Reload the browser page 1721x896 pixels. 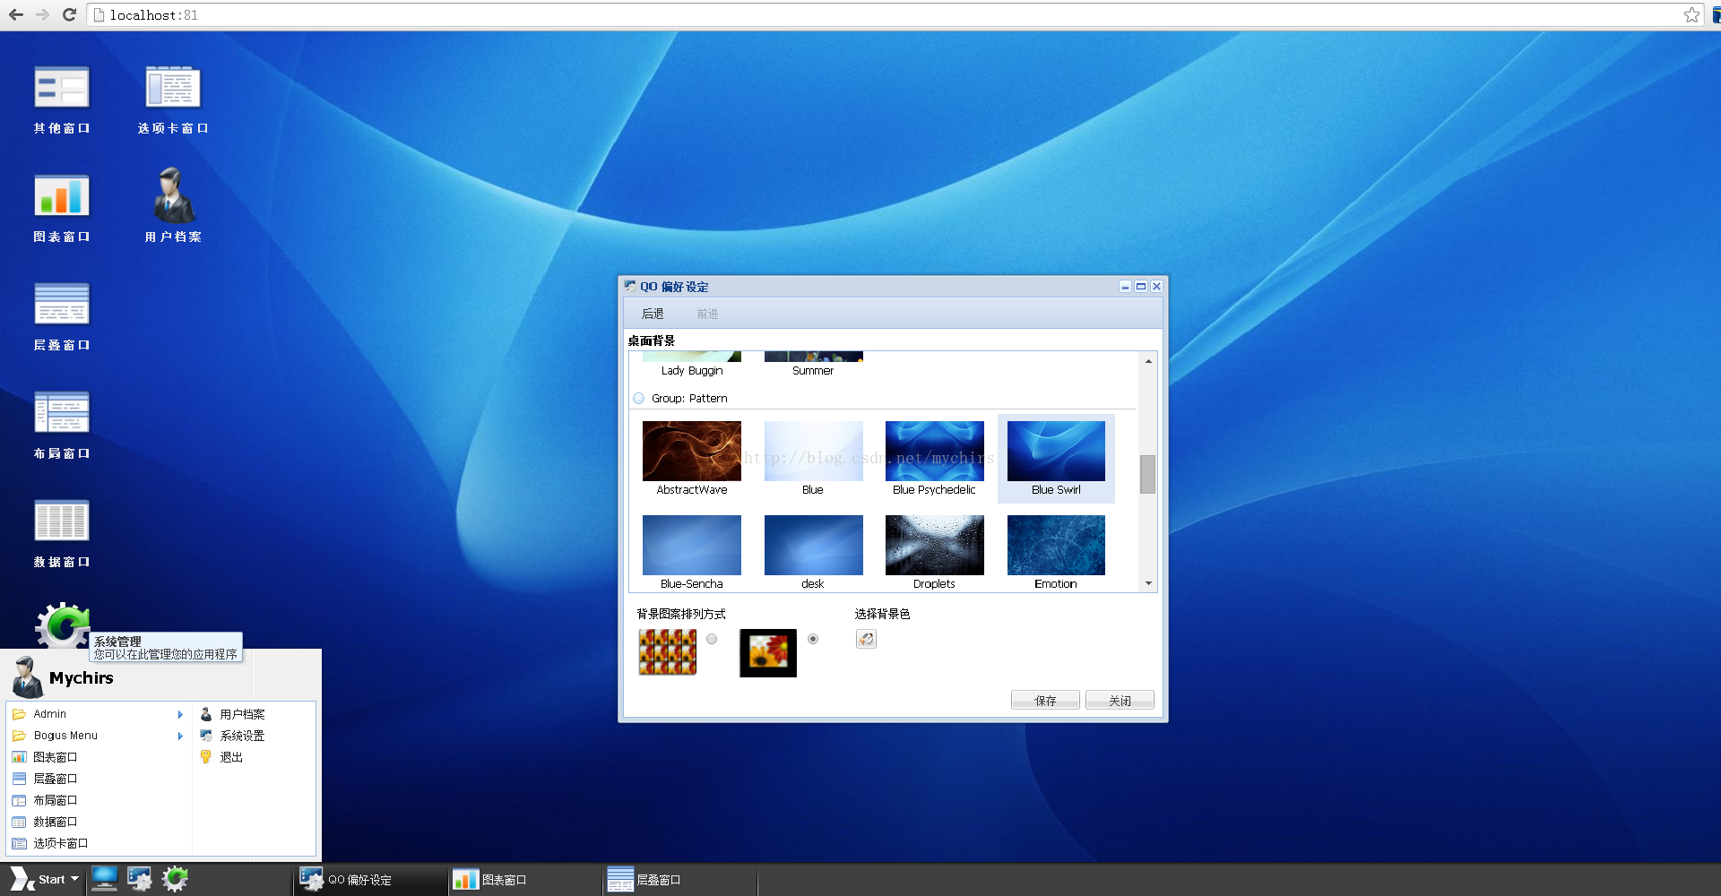coord(70,14)
